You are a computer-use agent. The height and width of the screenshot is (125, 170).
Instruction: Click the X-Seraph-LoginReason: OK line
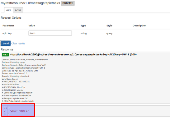15,99
